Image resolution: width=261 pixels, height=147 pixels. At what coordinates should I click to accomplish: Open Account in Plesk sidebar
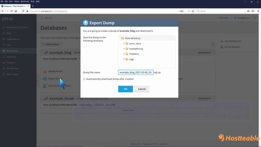point(11,62)
